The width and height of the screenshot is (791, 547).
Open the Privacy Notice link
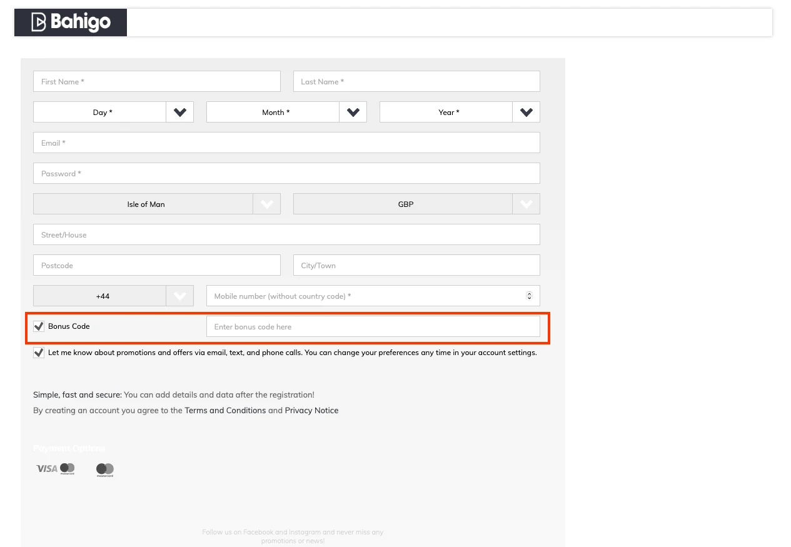pos(311,411)
